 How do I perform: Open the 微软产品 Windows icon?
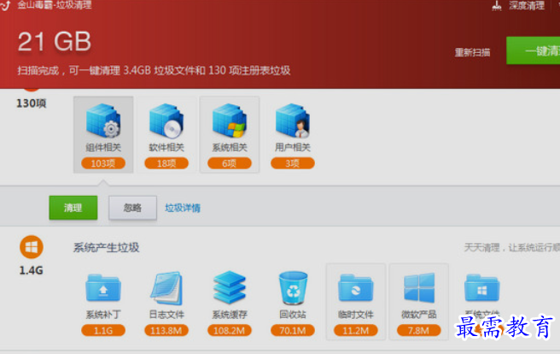419,288
